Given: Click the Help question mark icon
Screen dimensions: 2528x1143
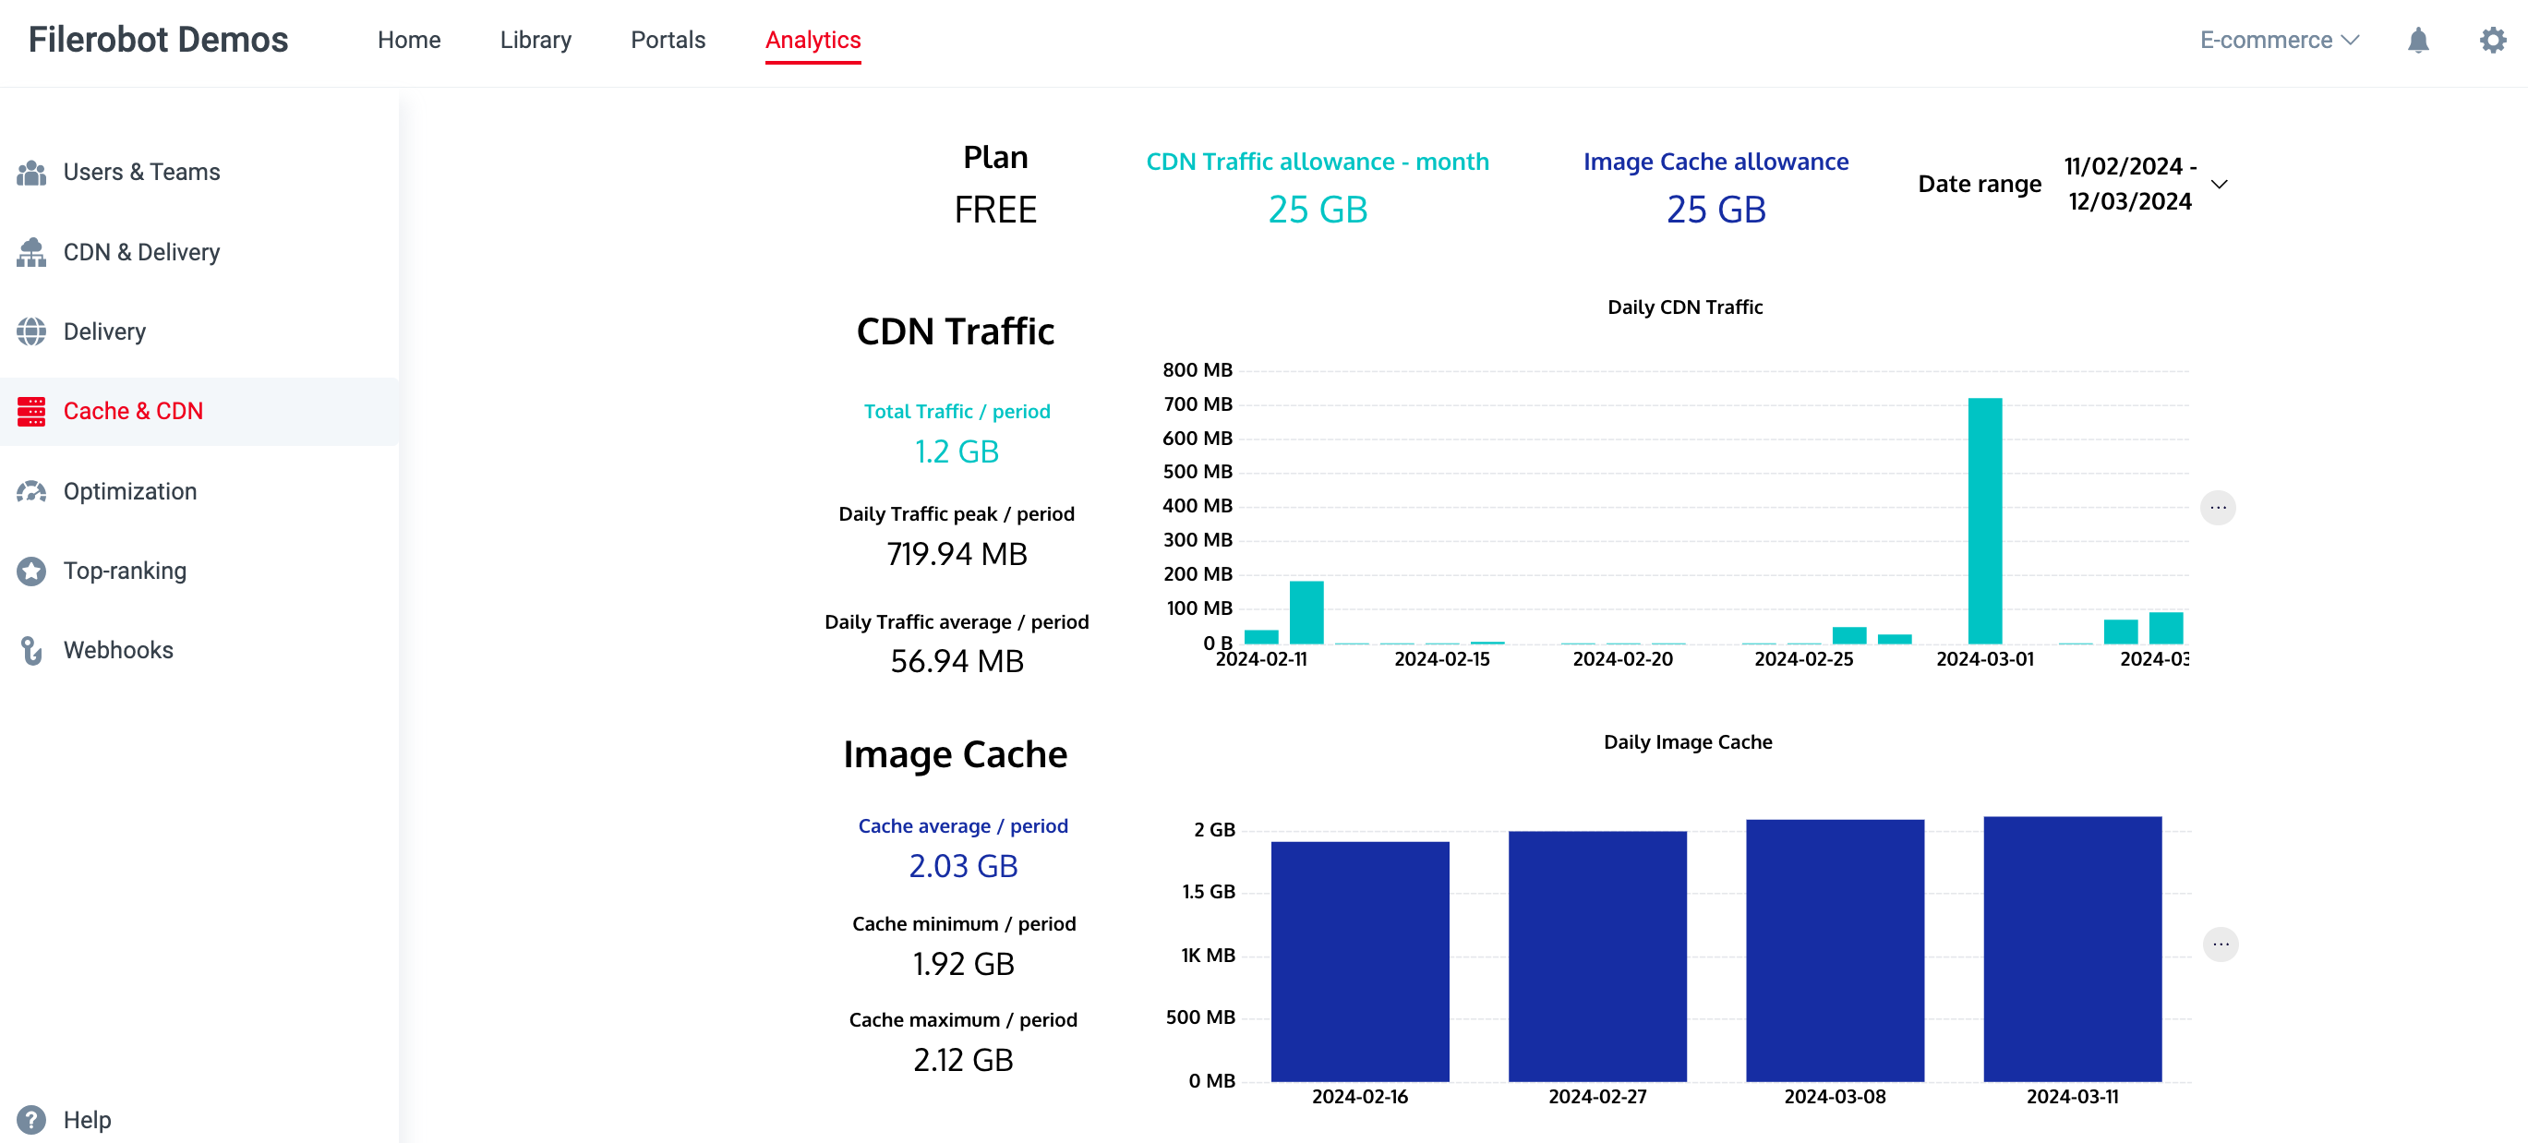Looking at the screenshot, I should [x=31, y=1119].
